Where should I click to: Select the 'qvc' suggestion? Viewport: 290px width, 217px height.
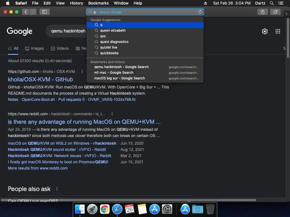[145, 36]
